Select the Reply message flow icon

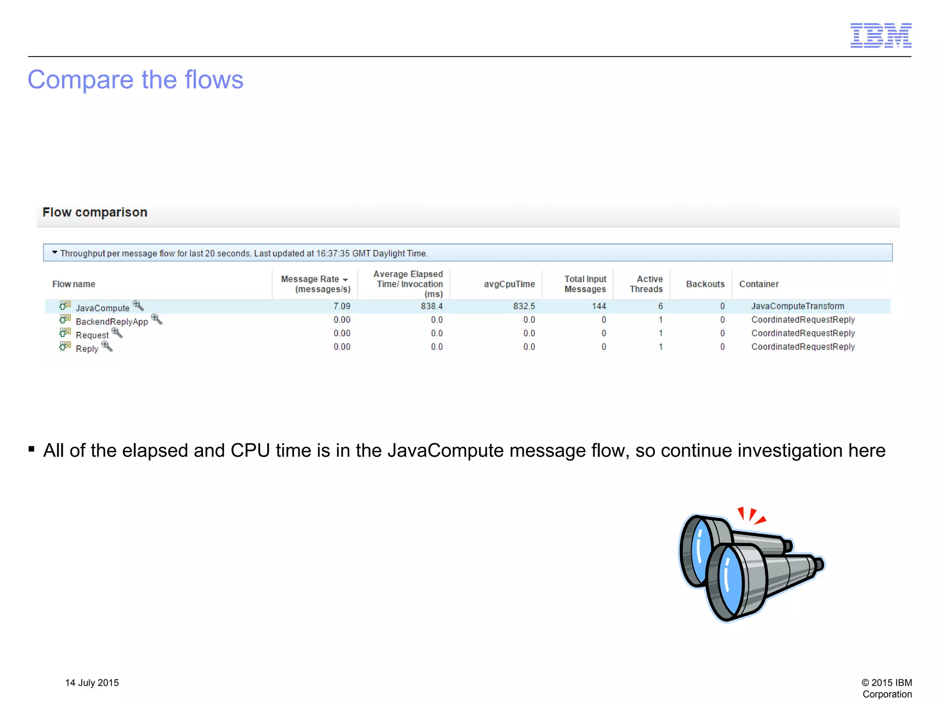65,346
